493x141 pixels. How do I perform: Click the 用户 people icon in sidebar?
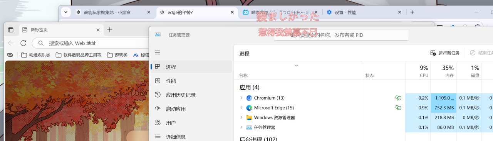click(x=158, y=123)
